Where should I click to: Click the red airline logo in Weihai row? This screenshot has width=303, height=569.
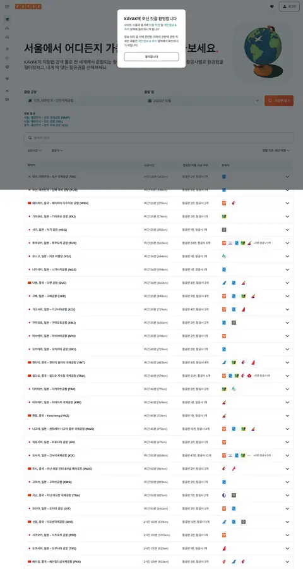234,203
